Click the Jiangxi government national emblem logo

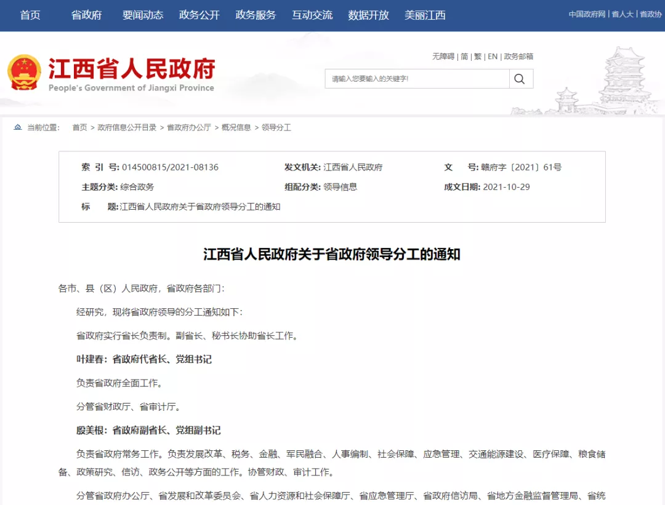tap(26, 72)
